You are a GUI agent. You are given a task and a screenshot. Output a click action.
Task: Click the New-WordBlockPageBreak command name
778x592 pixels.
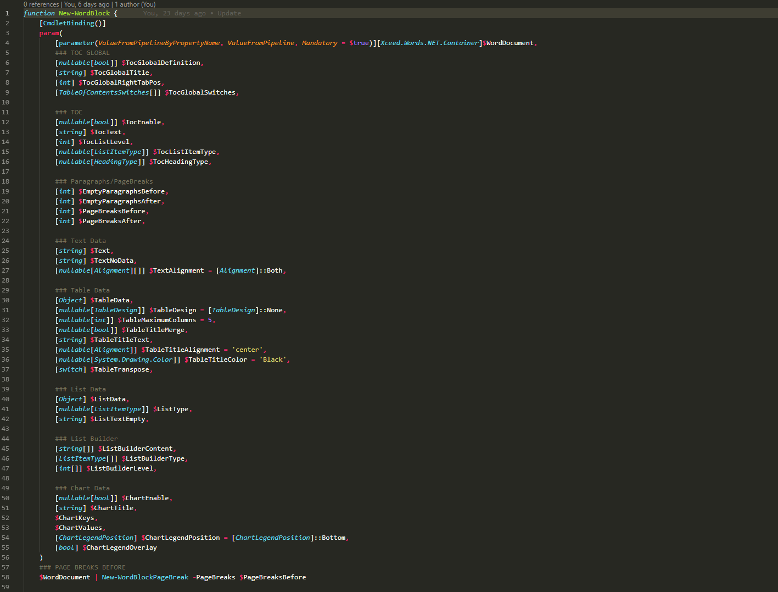[x=144, y=577]
